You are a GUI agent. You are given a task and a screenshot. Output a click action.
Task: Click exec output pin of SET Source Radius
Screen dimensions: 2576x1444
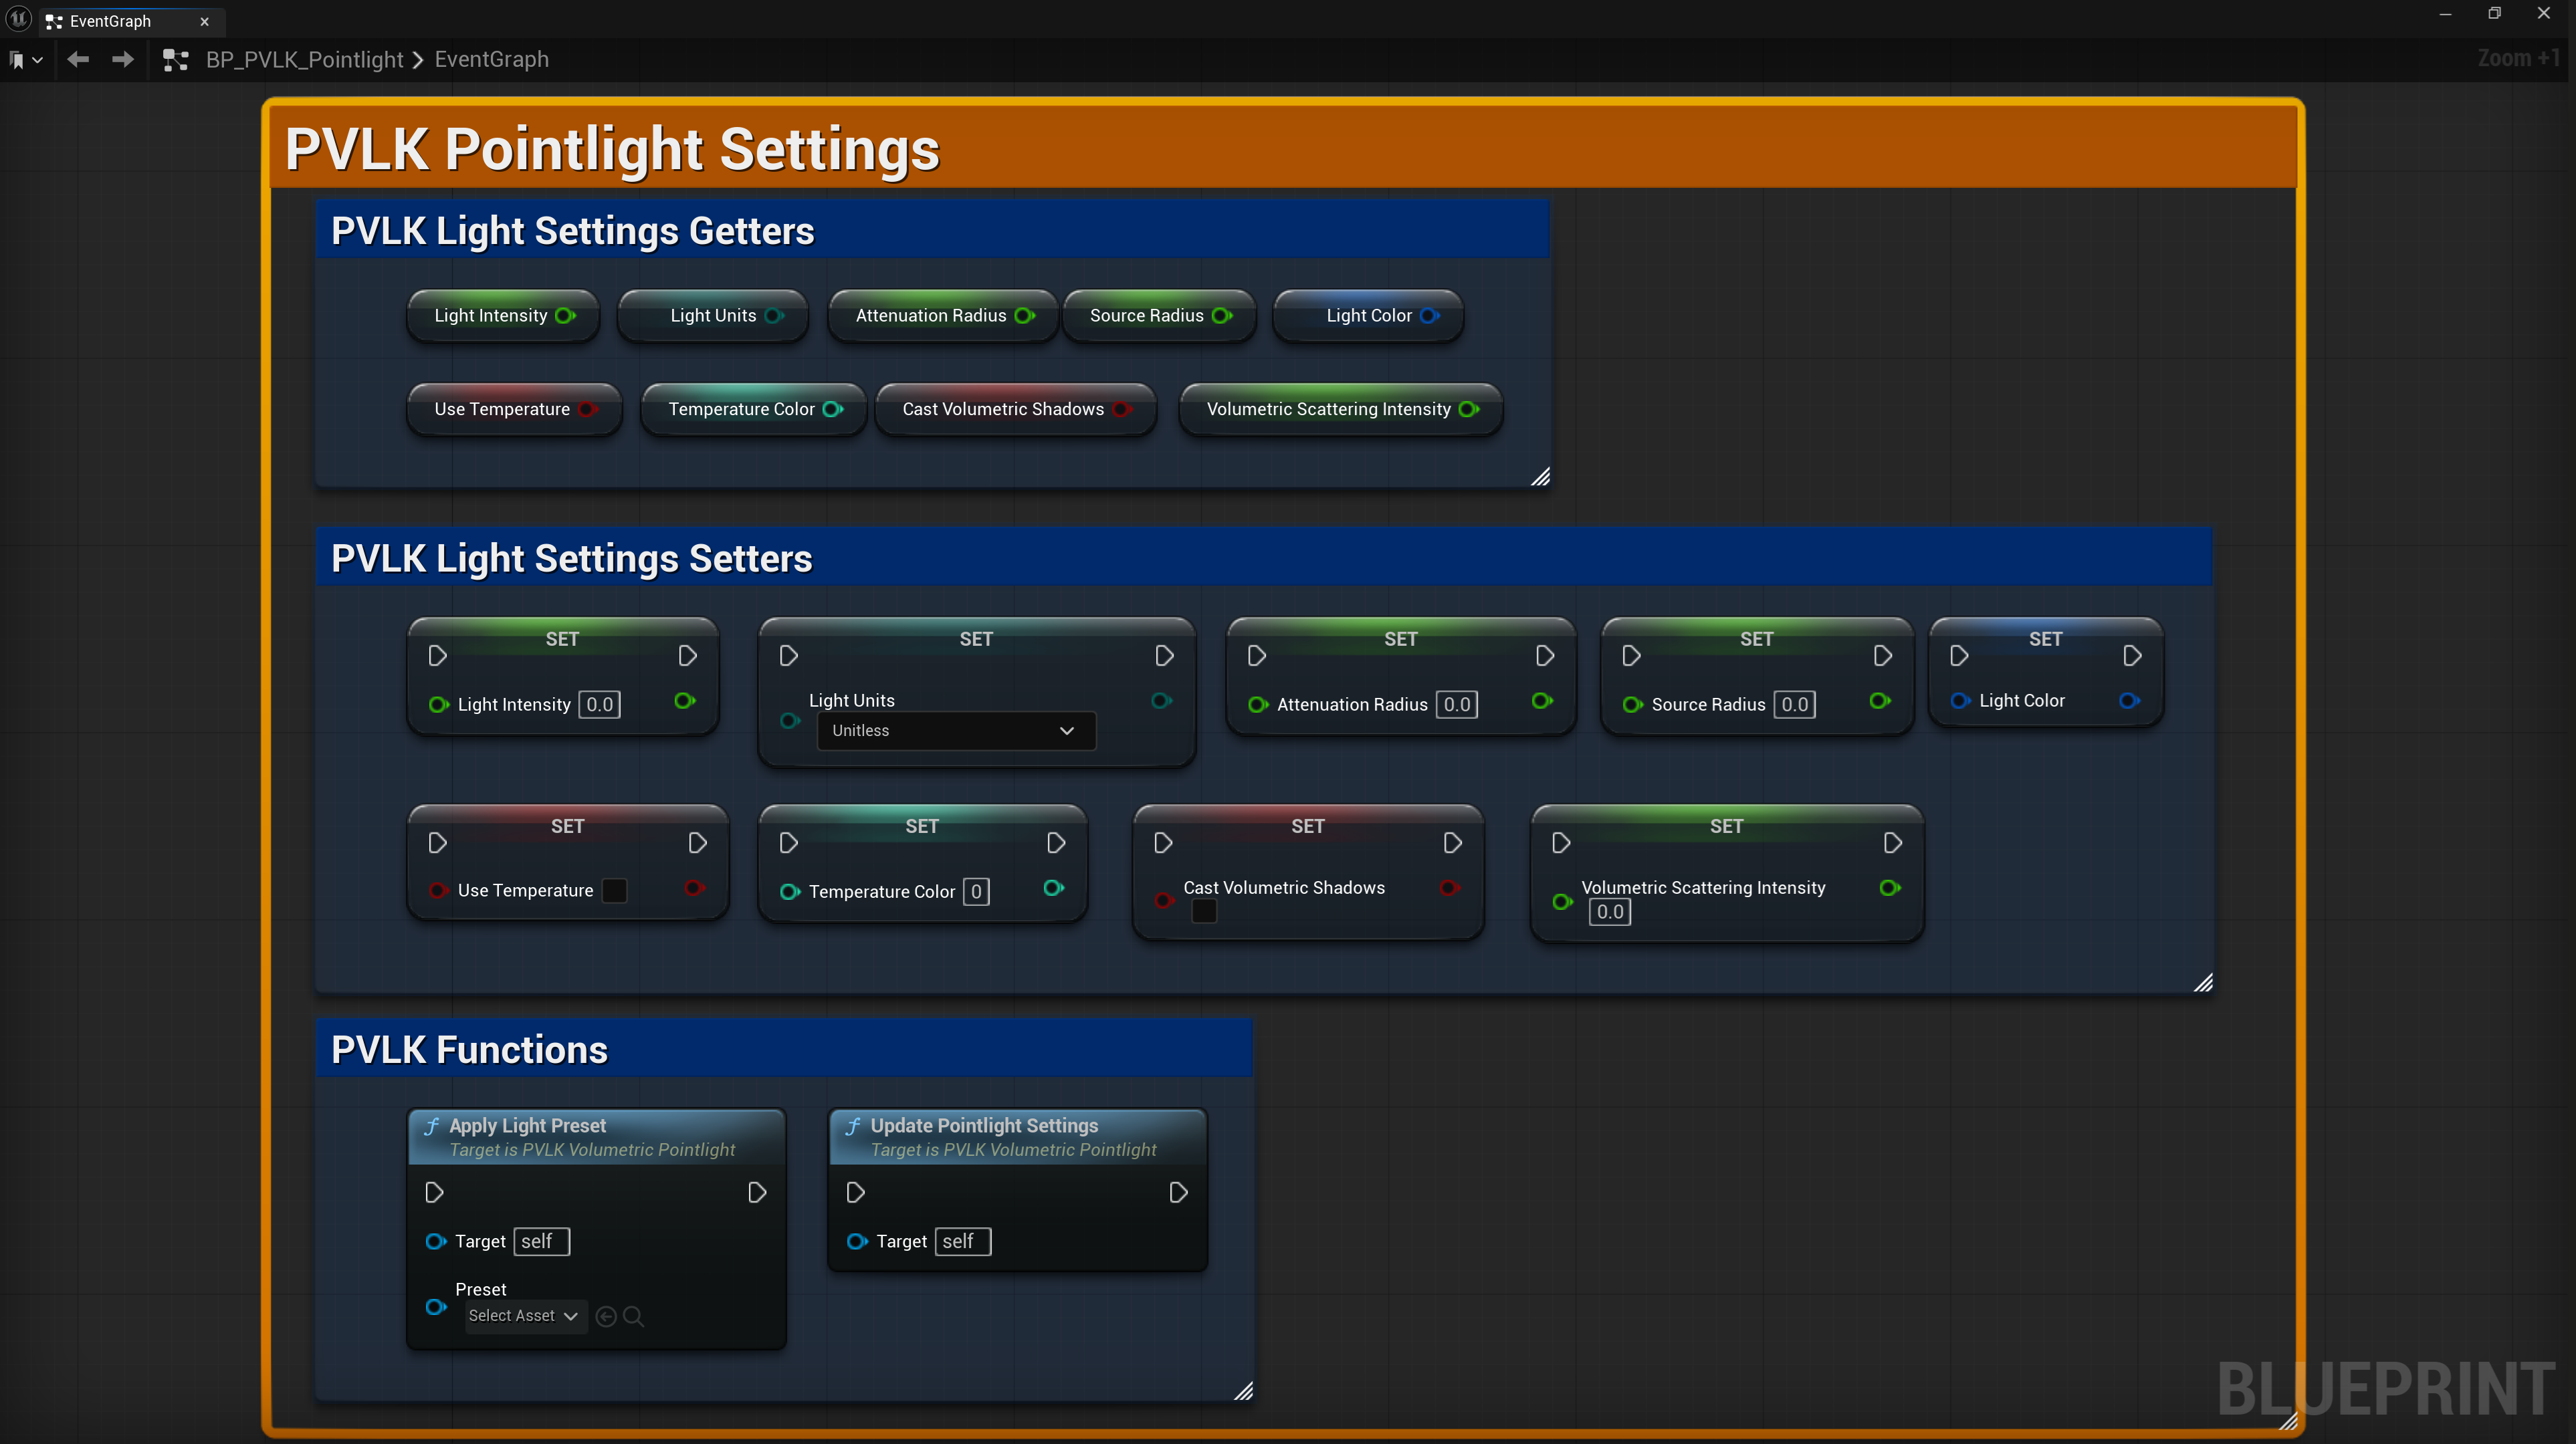[1882, 656]
